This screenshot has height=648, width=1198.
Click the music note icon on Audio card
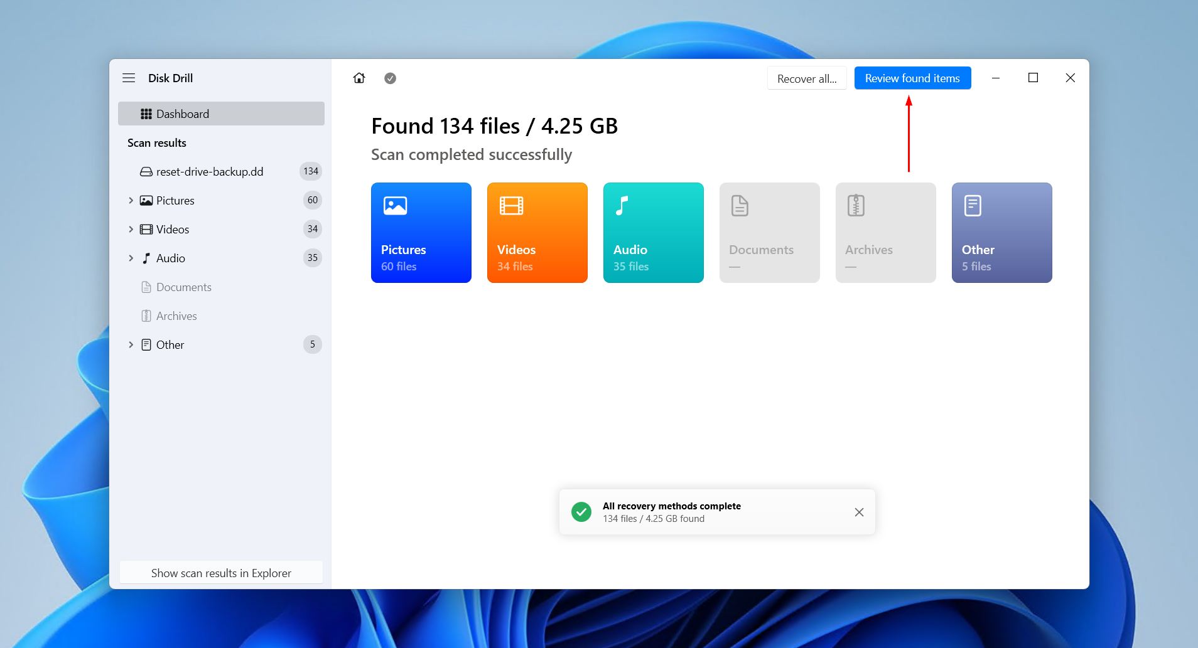click(622, 206)
